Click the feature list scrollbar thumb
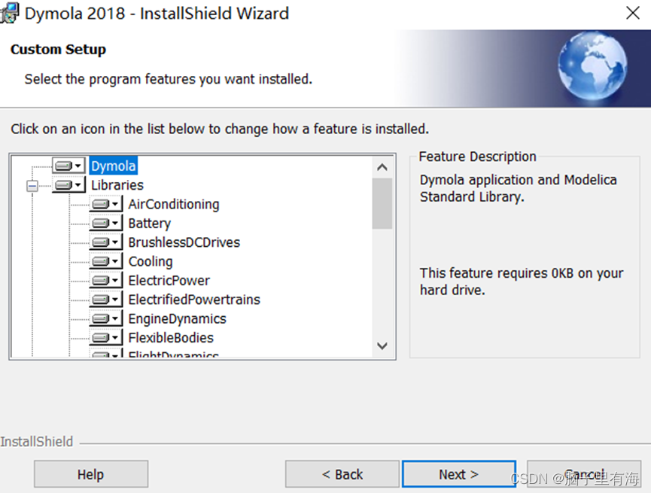 pyautogui.click(x=382, y=203)
